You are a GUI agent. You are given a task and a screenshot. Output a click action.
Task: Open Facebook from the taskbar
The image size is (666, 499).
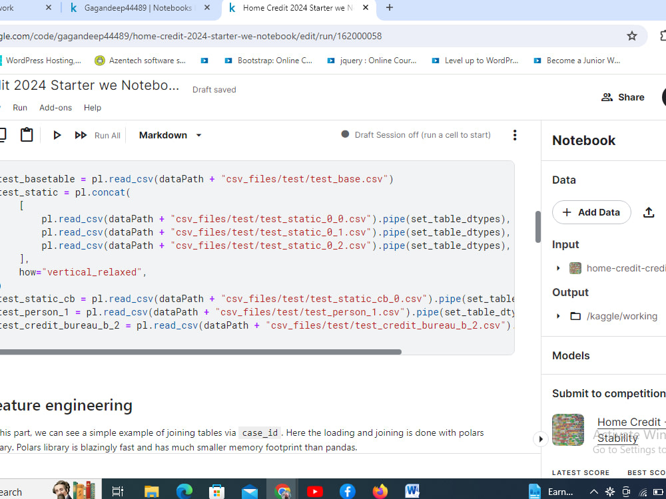tap(347, 492)
